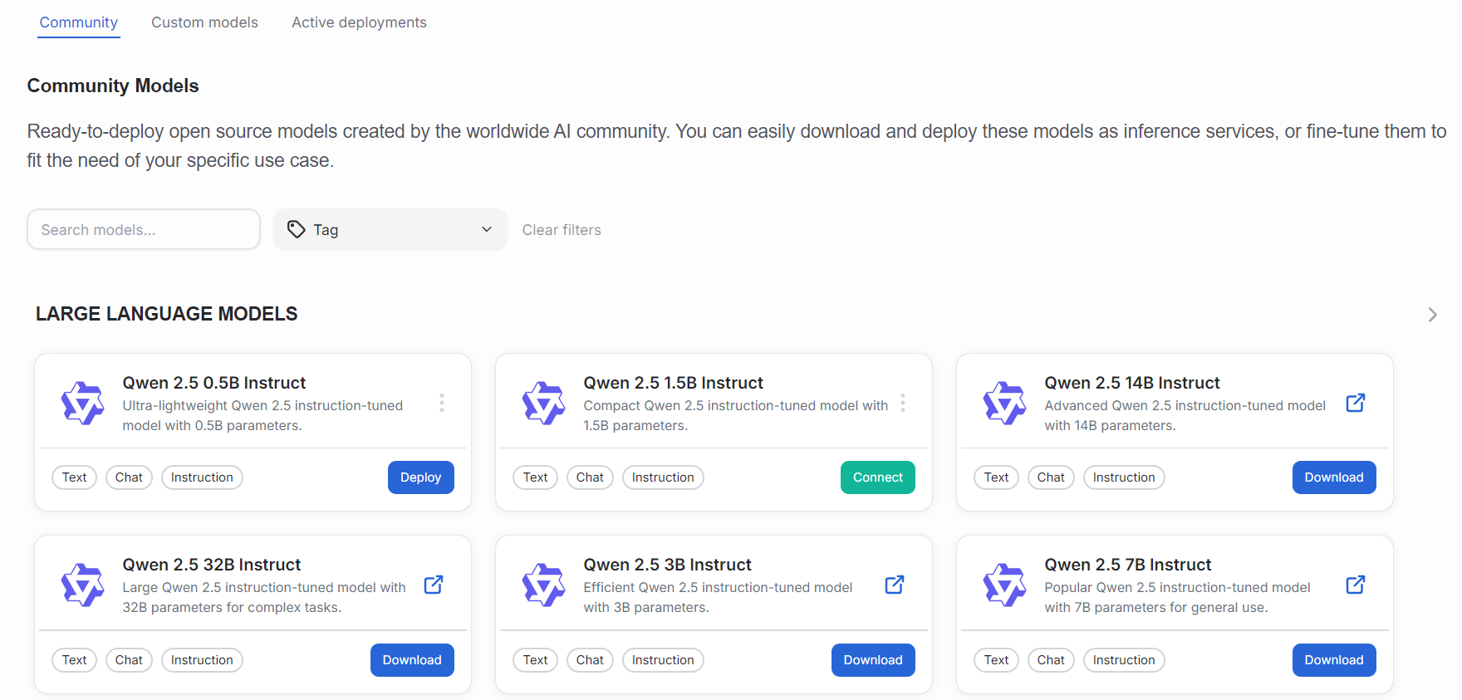Show next Large Language Models with right chevron
Image resolution: width=1462 pixels, height=700 pixels.
pyautogui.click(x=1432, y=315)
